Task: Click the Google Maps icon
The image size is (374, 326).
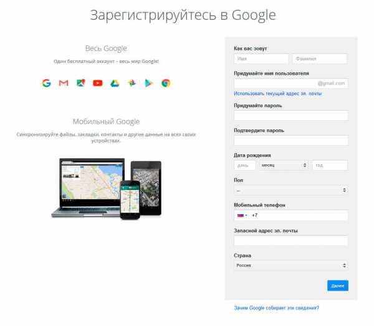Action: 81,83
